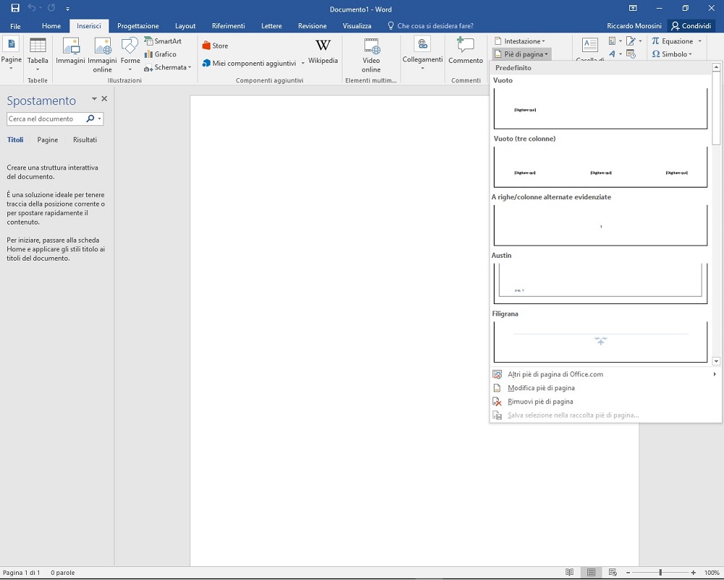
Task: Open Miei componenti aggiuntivi
Action: click(x=249, y=63)
